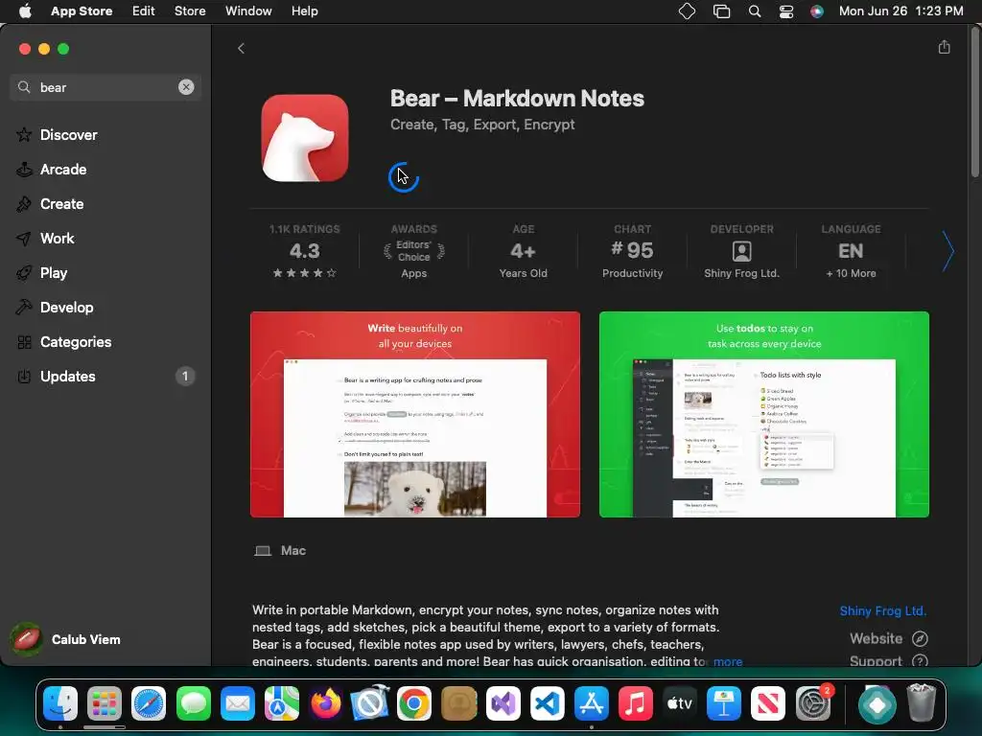Click the Develop hammer icon

pos(24,308)
